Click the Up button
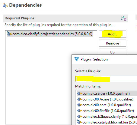 [x=113, y=52]
